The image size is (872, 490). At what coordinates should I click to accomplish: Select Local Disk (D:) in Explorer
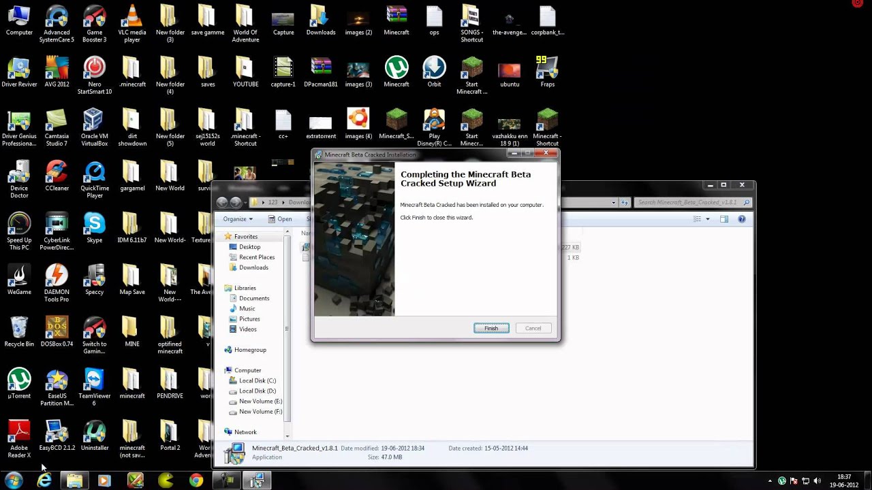pos(258,391)
